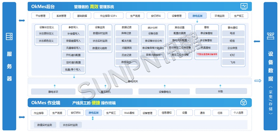This screenshot has height=132, width=280.
Task: Open 历史记录 item
Action: tap(127, 55)
